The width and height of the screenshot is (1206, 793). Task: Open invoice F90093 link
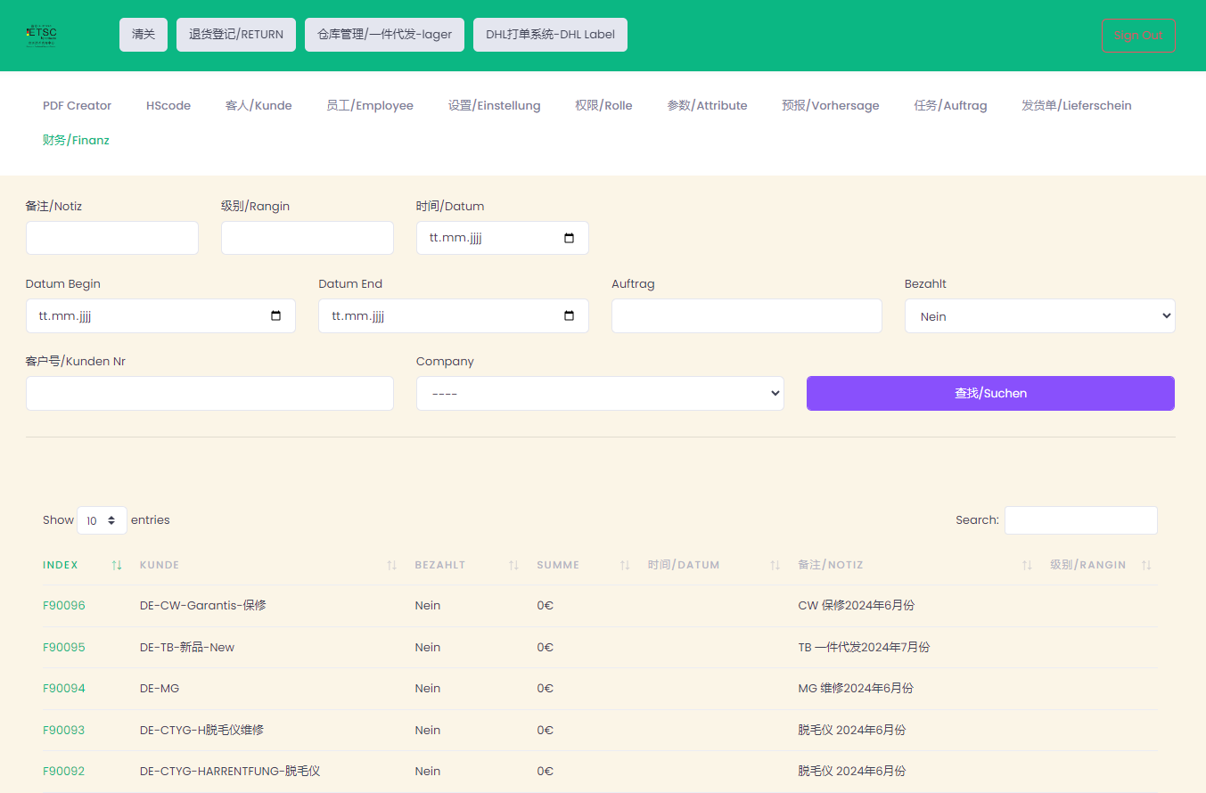pos(64,730)
